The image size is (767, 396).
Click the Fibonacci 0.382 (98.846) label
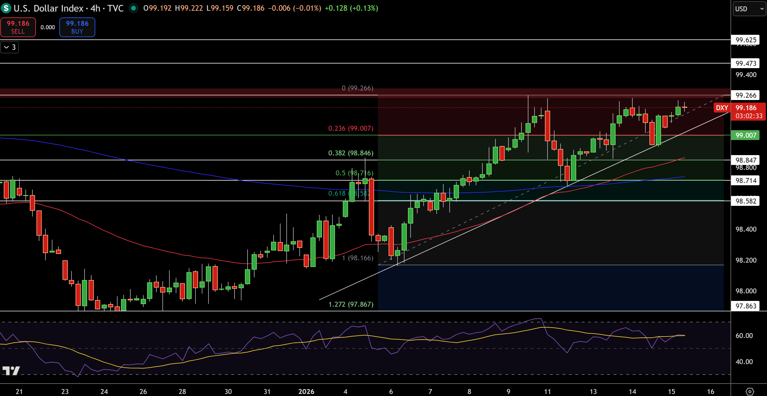(x=351, y=153)
